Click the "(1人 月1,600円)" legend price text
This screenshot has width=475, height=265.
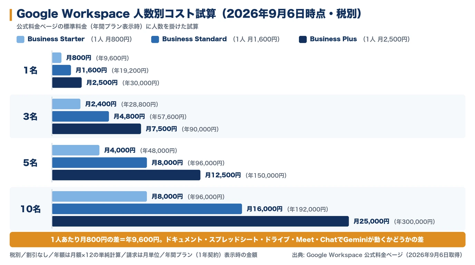pyautogui.click(x=255, y=39)
